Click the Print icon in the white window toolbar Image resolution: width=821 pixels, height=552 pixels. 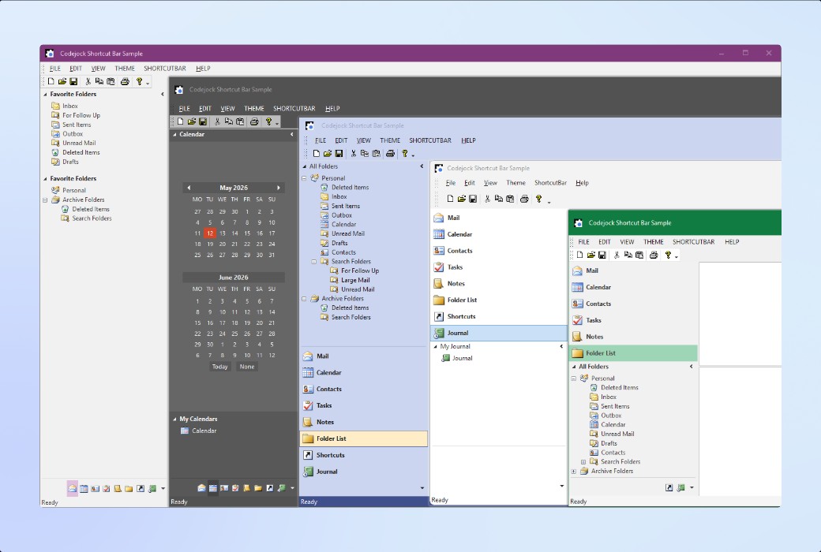524,199
